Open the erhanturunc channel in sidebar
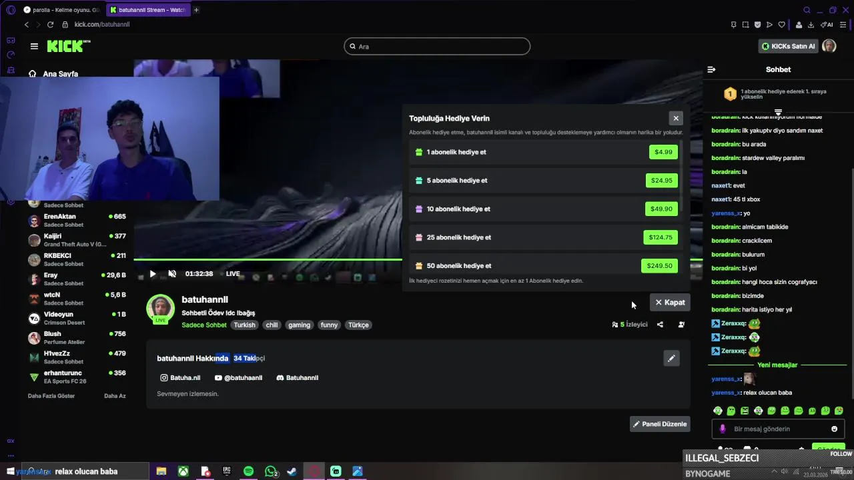This screenshot has width=854, height=480. 77,377
